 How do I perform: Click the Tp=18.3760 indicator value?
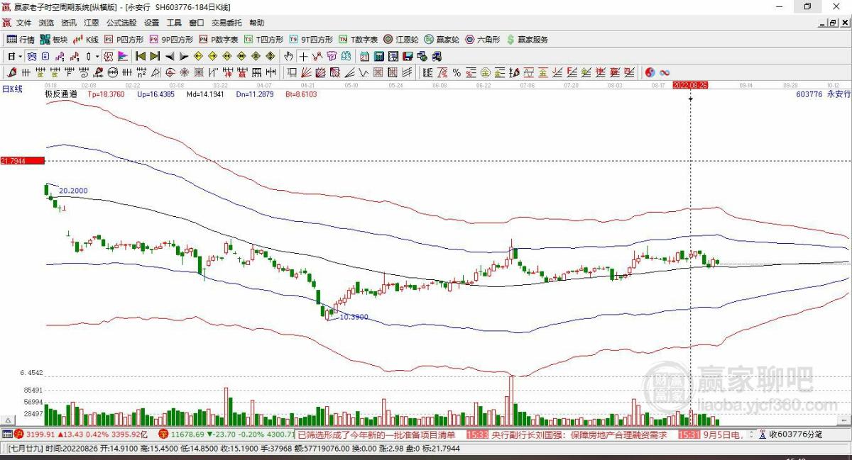pyautogui.click(x=106, y=94)
